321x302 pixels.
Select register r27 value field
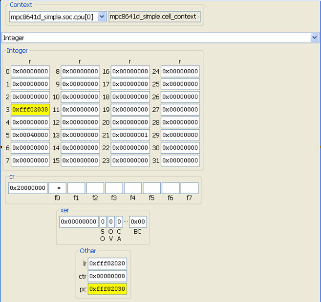180,110
